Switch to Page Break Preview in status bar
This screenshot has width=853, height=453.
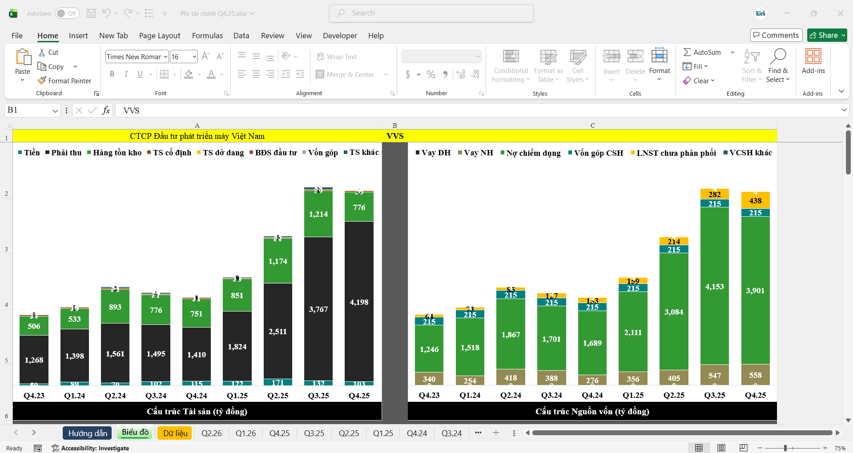click(744, 448)
